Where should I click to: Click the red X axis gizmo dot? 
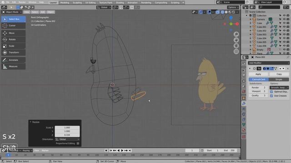237,24
